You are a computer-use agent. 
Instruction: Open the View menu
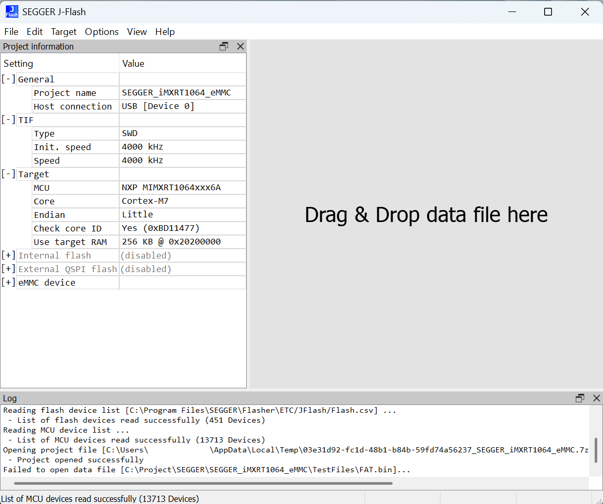pyautogui.click(x=136, y=32)
